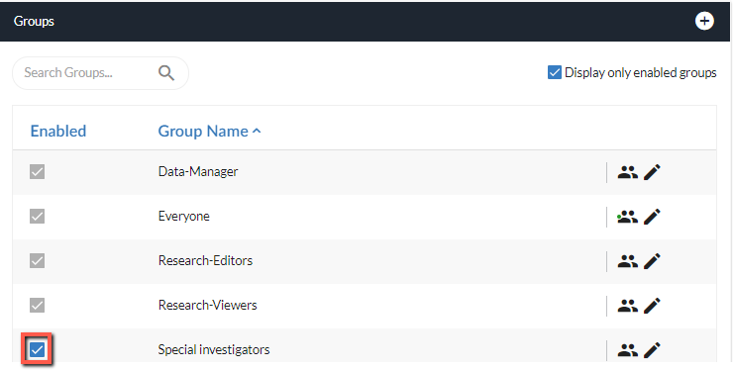This screenshot has width=734, height=370.
Task: Uncheck Display only enabled groups
Action: pos(555,72)
